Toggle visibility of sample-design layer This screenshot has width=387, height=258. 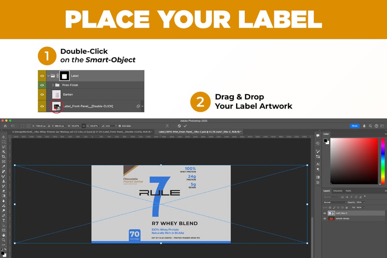pyautogui.click(x=325, y=218)
